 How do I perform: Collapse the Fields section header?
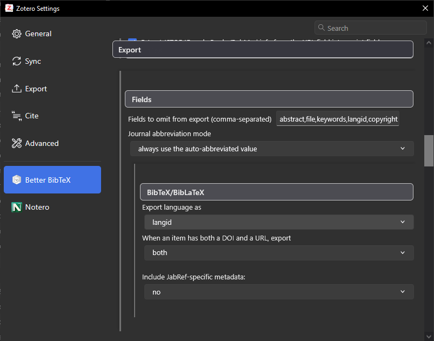pos(269,99)
